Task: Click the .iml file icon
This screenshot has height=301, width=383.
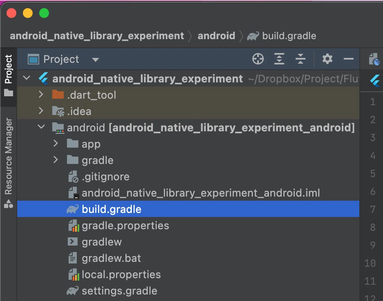Action: tap(73, 193)
